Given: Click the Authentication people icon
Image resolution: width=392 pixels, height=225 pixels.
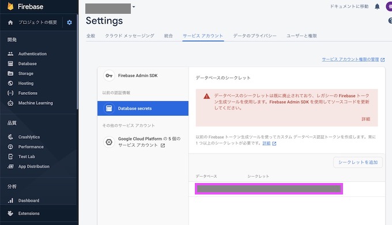Looking at the screenshot, I should click(x=10, y=54).
